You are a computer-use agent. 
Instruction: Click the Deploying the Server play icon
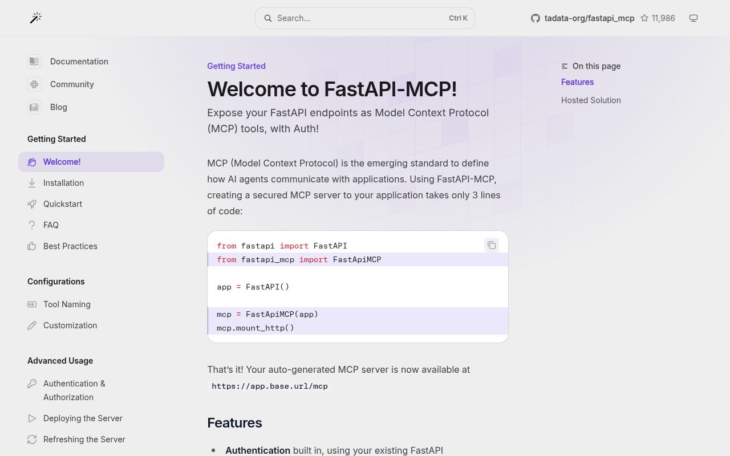32,418
